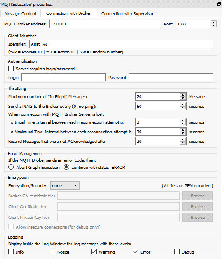The image size is (222, 259).
Task: Decrease Maximum Time-Interval reconnection value
Action: click(x=183, y=133)
